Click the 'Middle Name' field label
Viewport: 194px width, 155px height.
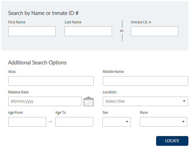coord(113,72)
